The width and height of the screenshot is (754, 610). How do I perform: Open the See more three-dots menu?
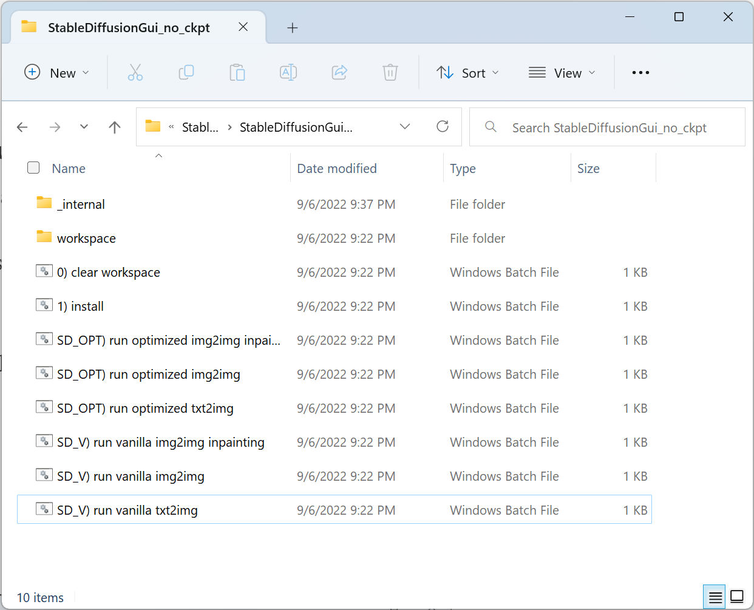(640, 73)
